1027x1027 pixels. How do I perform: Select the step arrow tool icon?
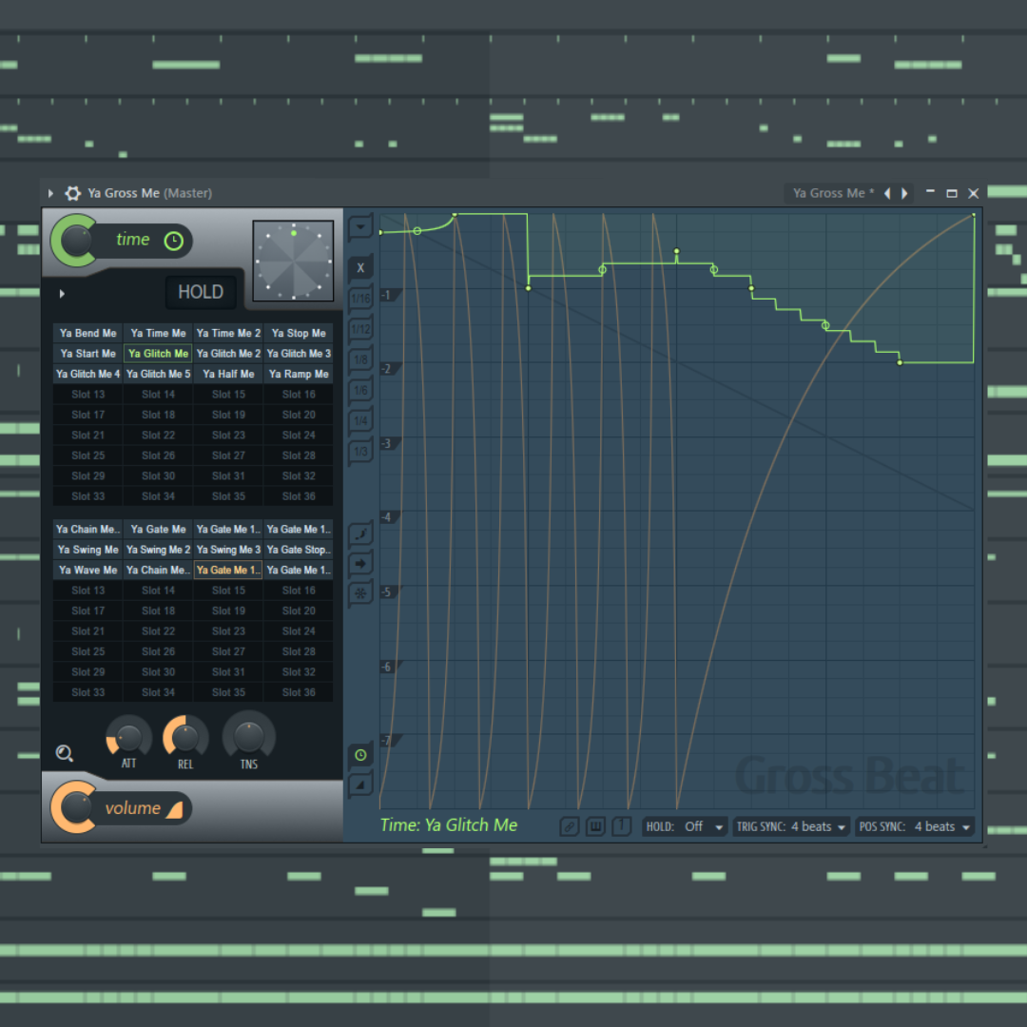[360, 563]
